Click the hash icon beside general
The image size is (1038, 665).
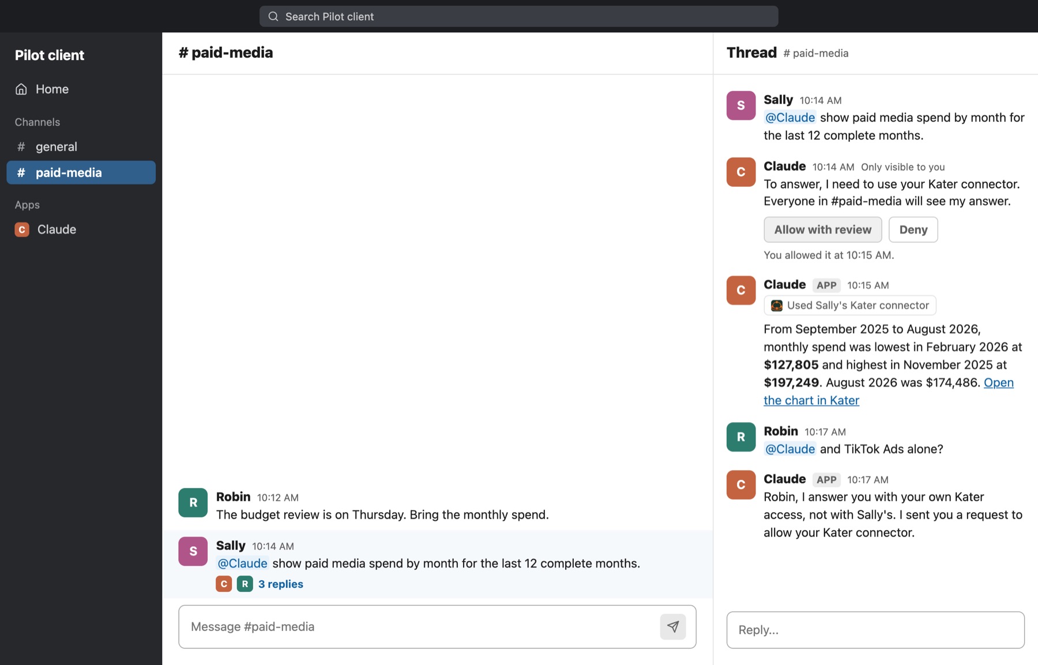21,147
